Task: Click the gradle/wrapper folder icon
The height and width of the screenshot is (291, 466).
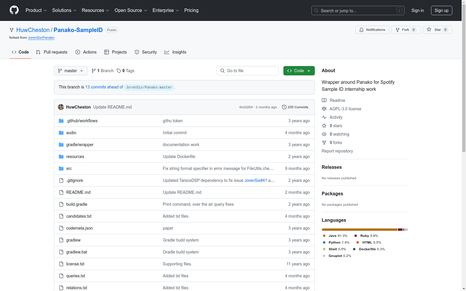Action: 61,145
